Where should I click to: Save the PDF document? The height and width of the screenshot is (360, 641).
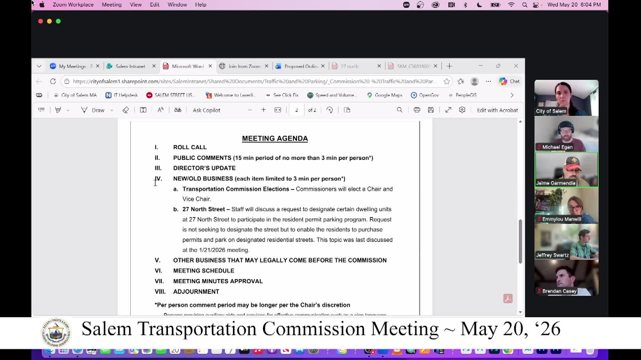point(431,110)
